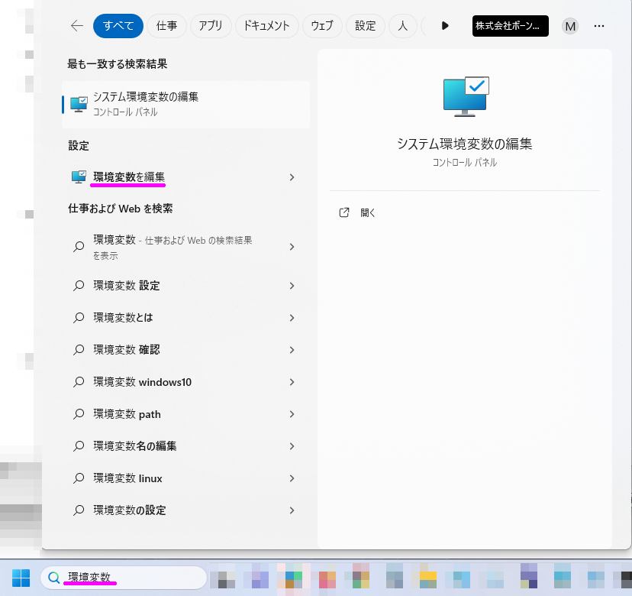The height and width of the screenshot is (596, 632).
Task: Open the M account avatar
Action: point(570,26)
